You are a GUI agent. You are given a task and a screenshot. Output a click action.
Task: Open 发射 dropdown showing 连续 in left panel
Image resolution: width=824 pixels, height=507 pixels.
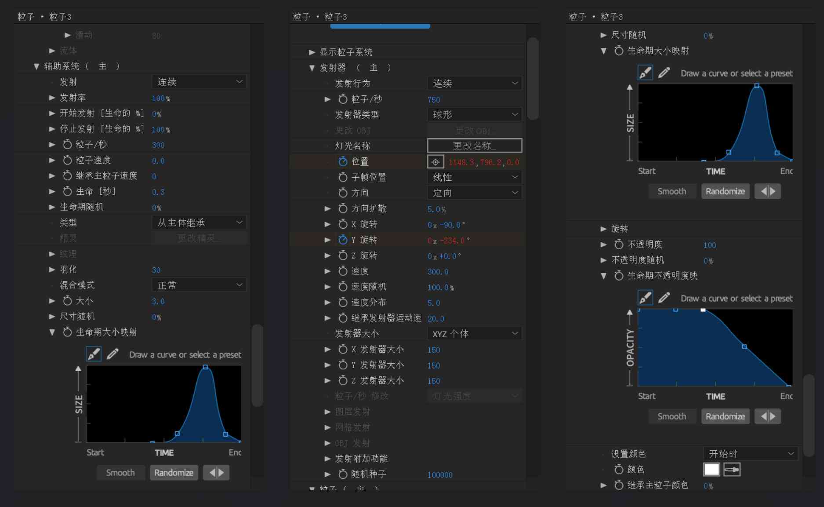(x=199, y=82)
